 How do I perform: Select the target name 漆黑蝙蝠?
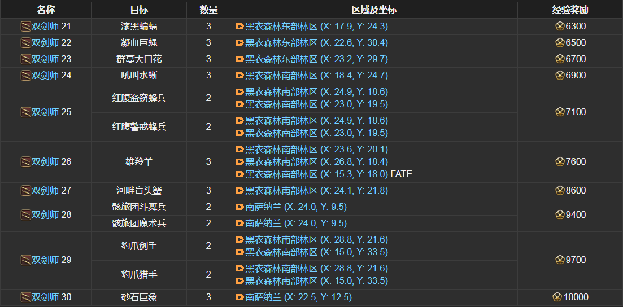139,27
